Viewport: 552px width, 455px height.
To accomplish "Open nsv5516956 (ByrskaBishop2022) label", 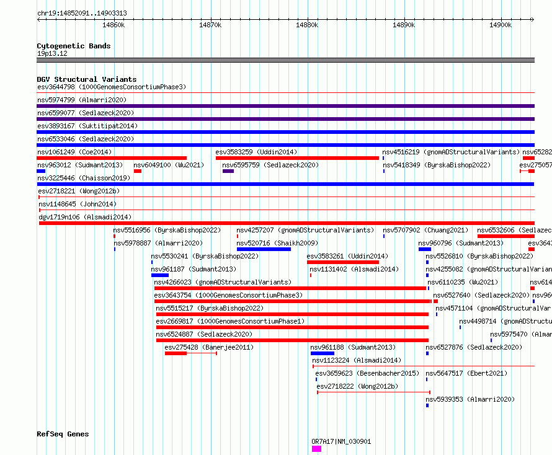I will tap(167, 230).
